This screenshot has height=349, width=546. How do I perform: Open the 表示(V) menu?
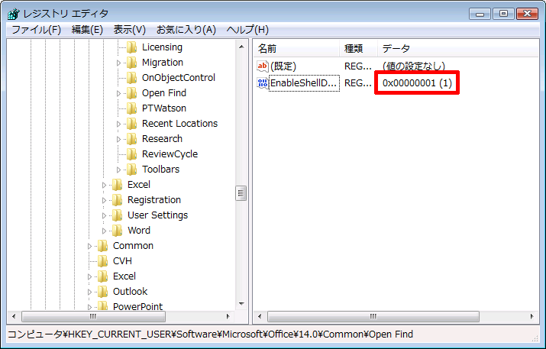point(129,30)
